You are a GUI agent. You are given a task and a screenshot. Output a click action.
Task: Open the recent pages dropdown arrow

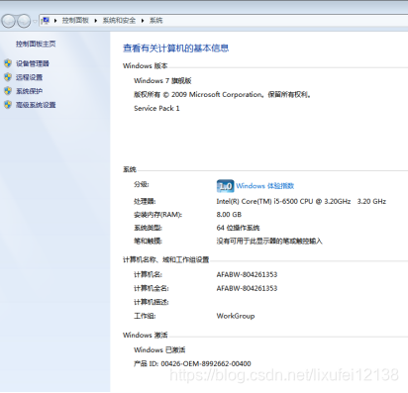pos(35,22)
